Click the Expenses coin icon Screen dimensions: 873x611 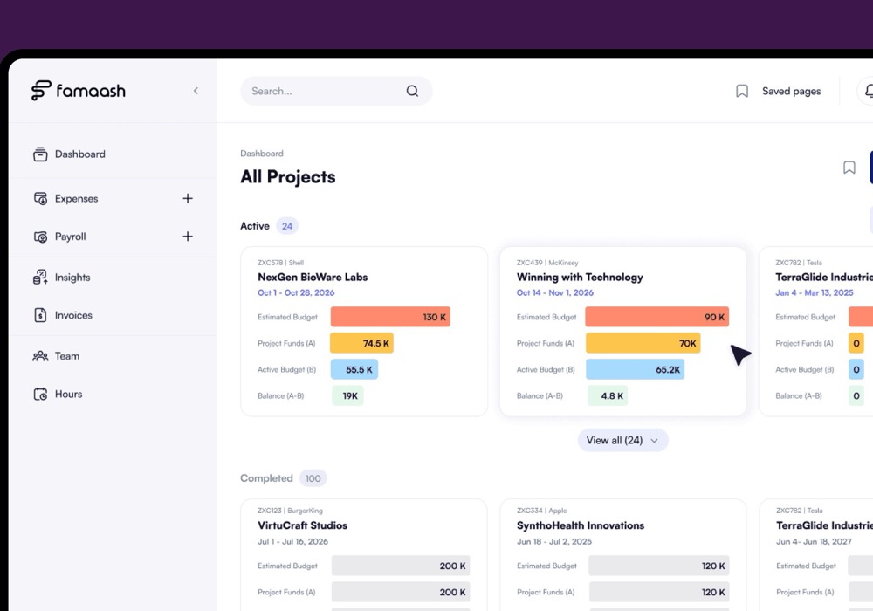coord(40,199)
